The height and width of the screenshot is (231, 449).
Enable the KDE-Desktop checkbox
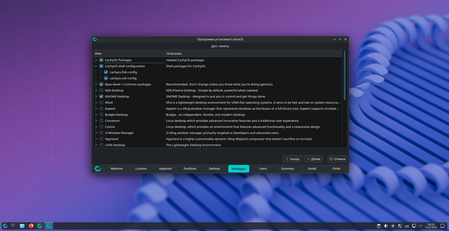[x=101, y=90]
